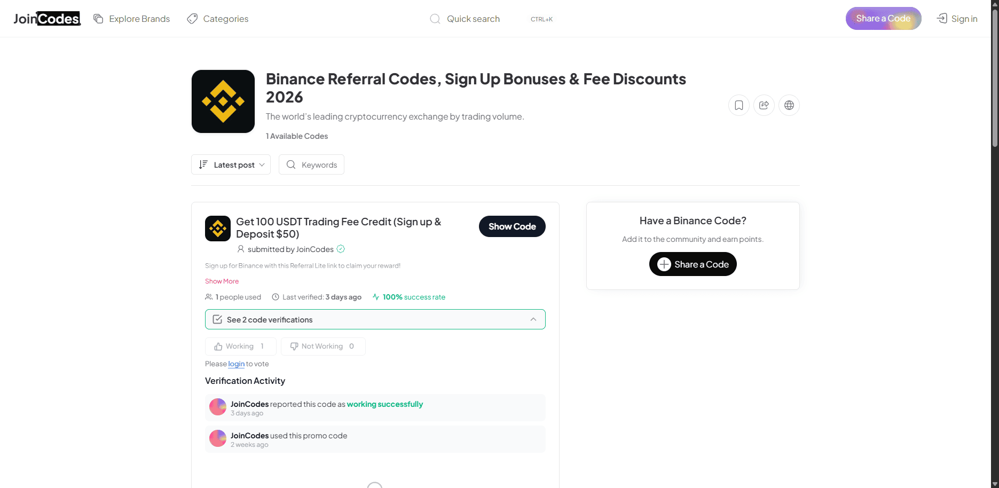Click the first JoinCodes avatar in Verification Activity
This screenshot has width=999, height=488.
pyautogui.click(x=218, y=407)
